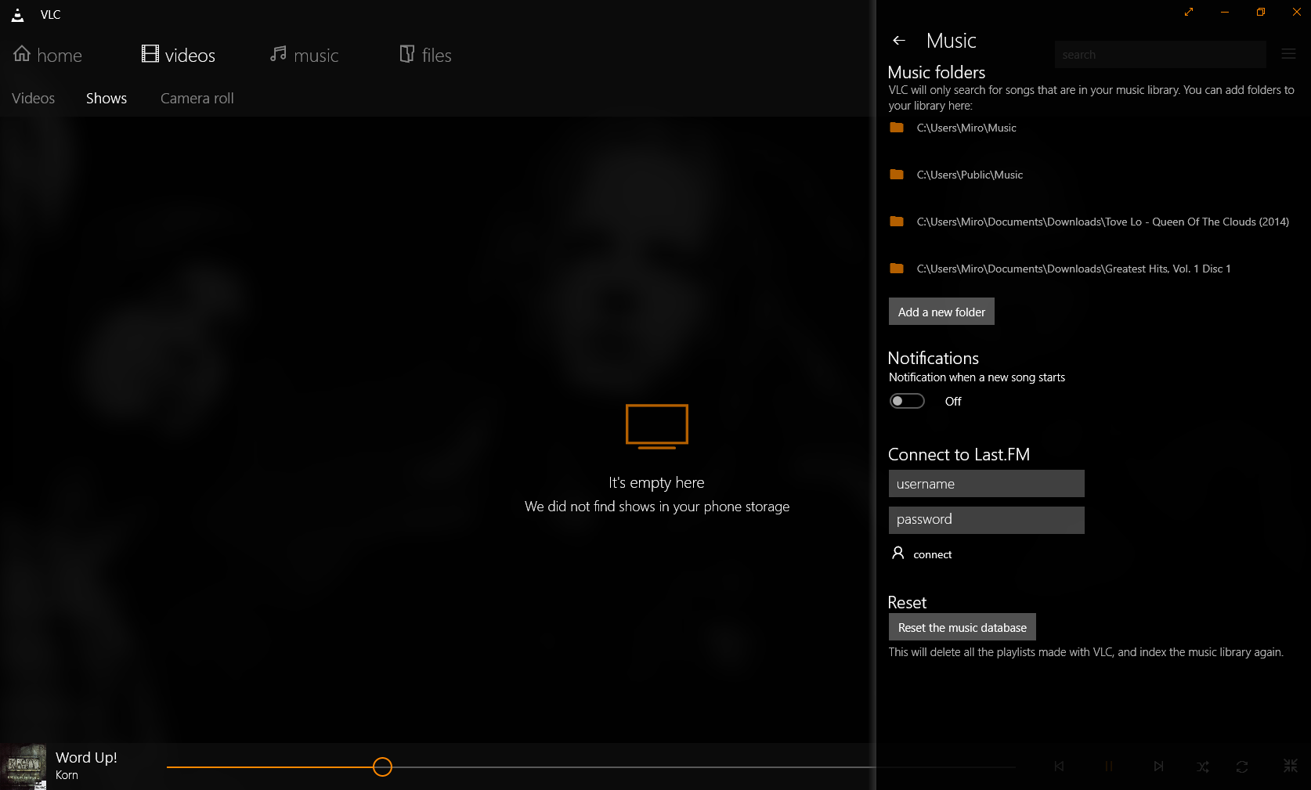The height and width of the screenshot is (790, 1311).
Task: Reset the music database
Action: (x=962, y=627)
